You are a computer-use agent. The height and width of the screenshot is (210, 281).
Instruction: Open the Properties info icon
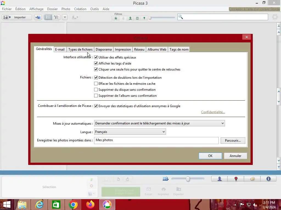click(268, 179)
